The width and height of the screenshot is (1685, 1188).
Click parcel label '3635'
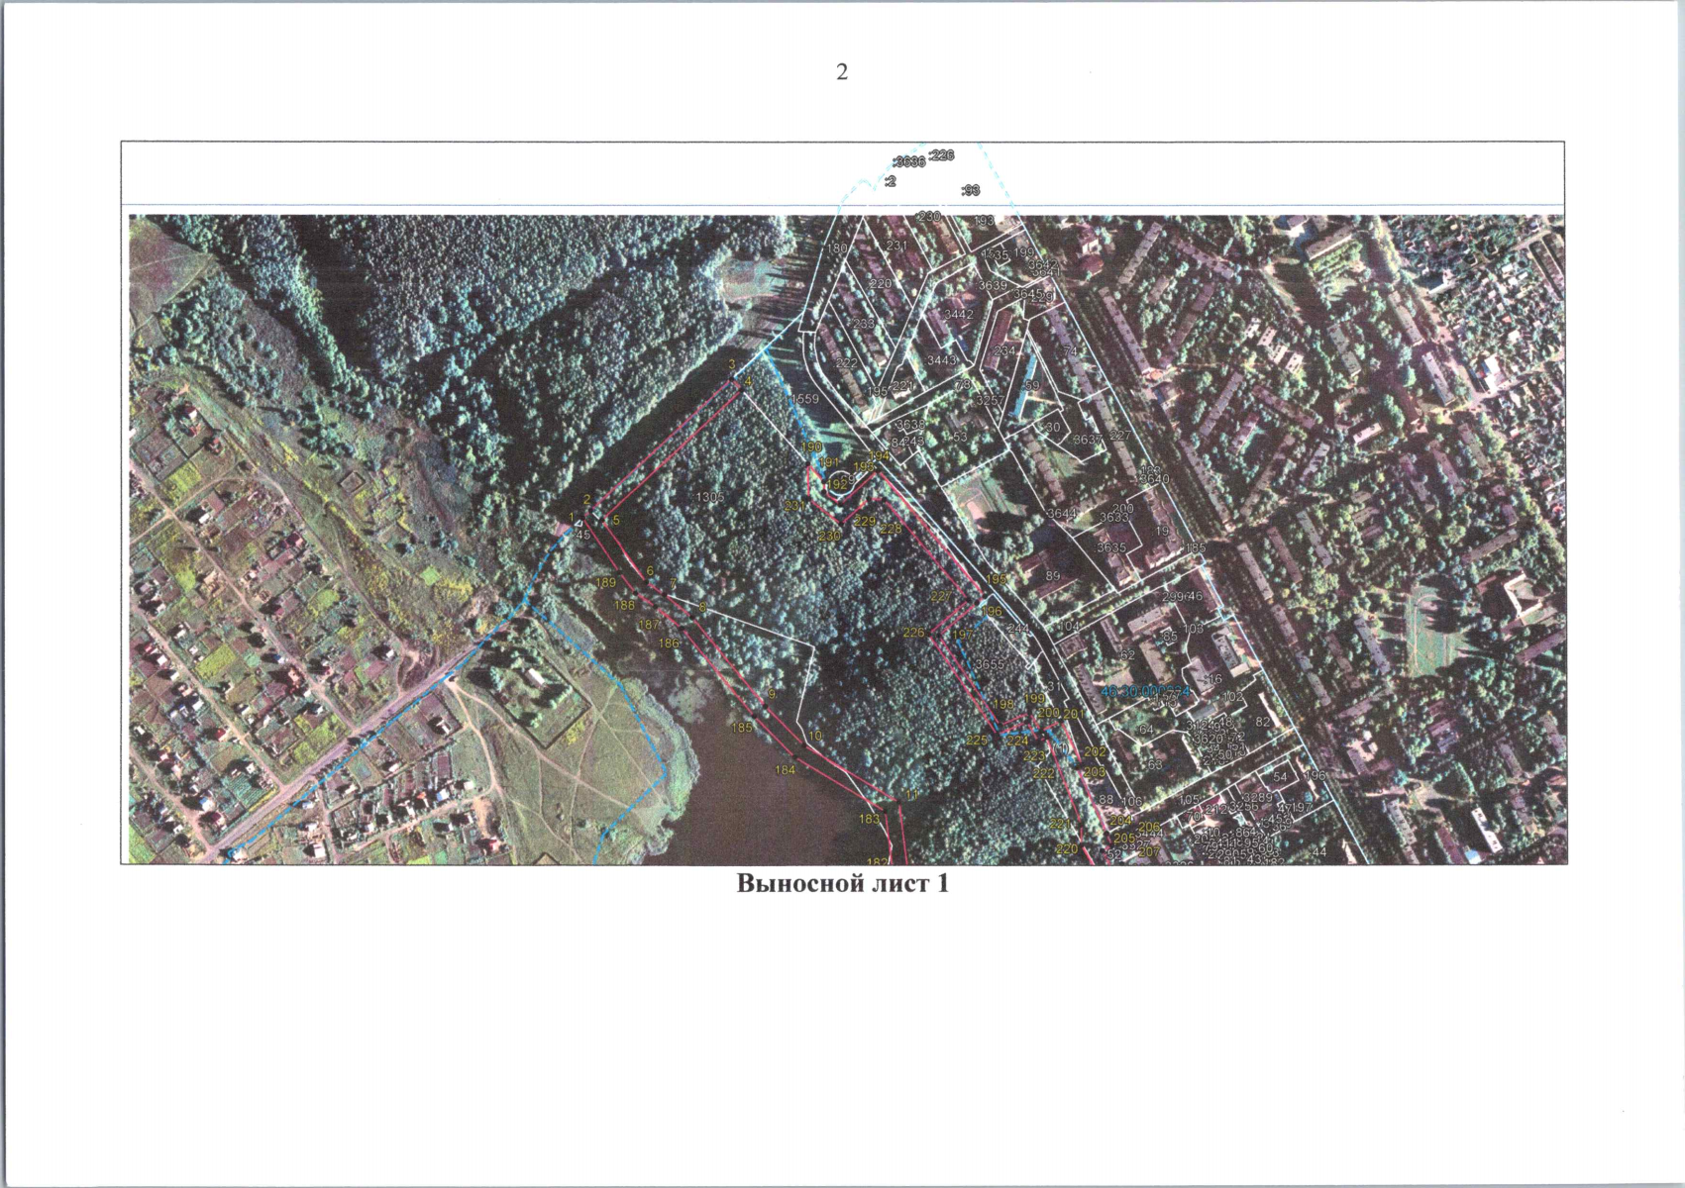[x=1110, y=547]
